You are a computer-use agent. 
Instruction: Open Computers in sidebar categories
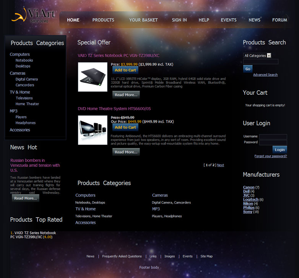tap(19, 54)
